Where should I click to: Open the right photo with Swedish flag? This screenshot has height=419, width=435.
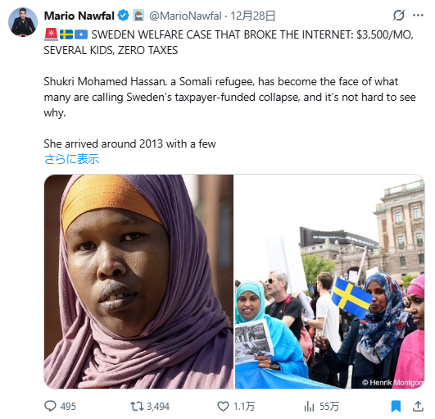coord(330,281)
